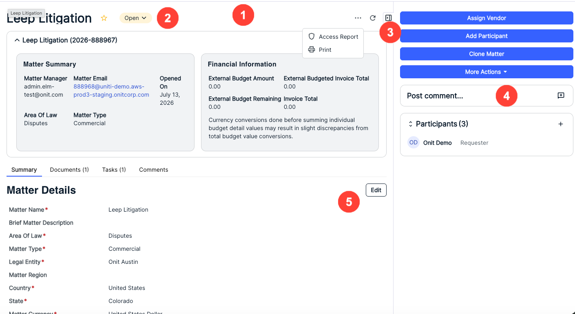Click the comment icon in Post comment box
The image size is (575, 314).
(x=561, y=95)
